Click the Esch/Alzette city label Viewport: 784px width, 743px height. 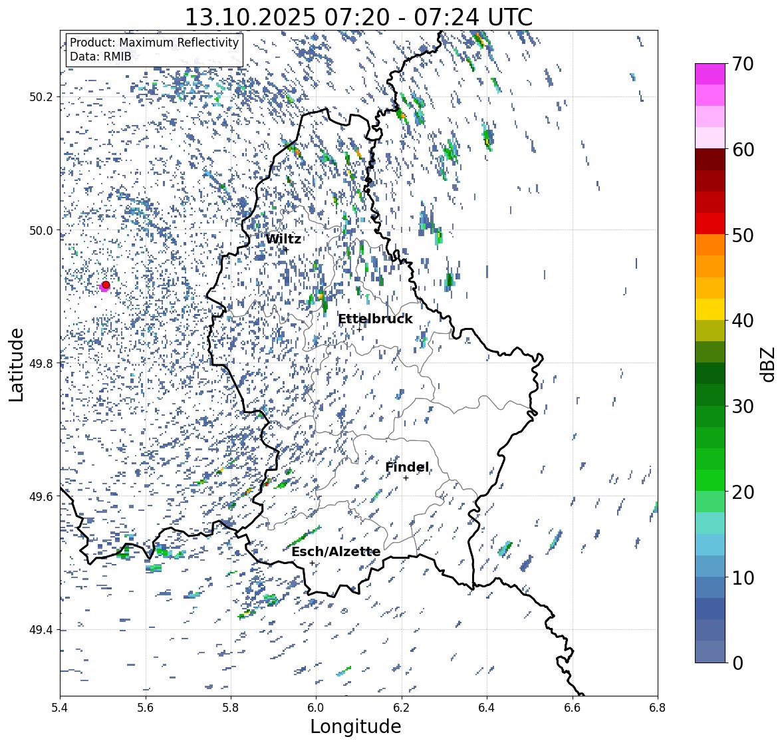coord(336,551)
